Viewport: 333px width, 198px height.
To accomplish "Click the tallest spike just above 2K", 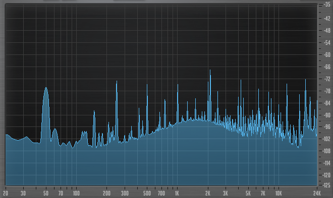I will (x=210, y=95).
